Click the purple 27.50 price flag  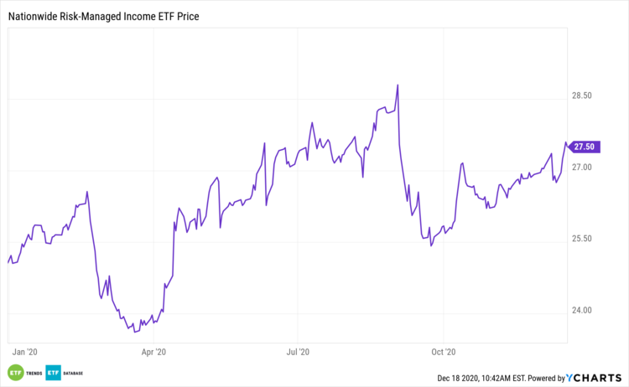582,147
